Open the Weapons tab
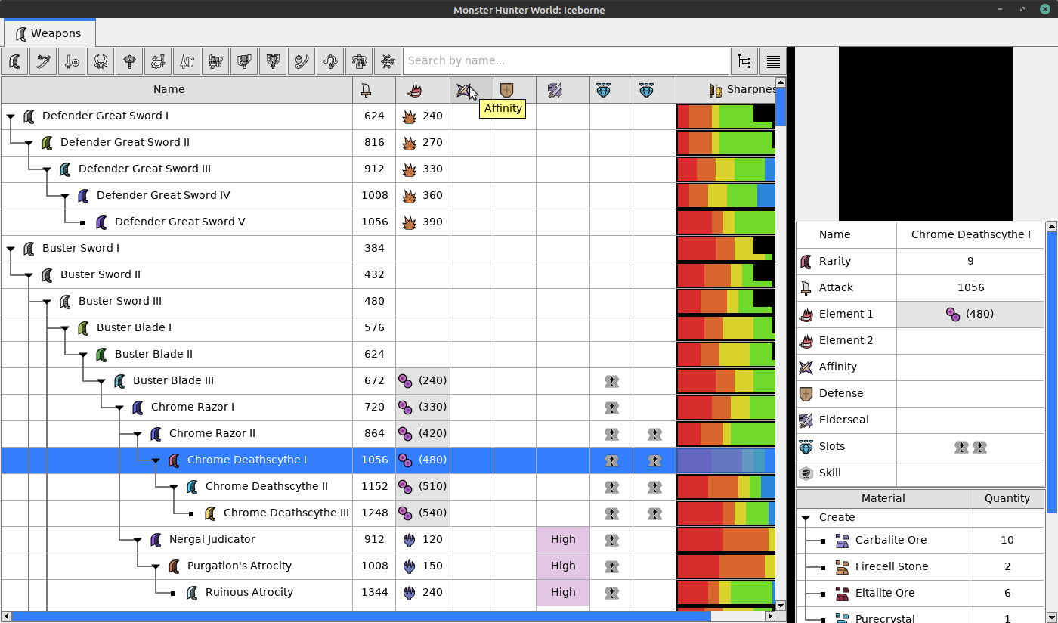This screenshot has height=623, width=1058. pyautogui.click(x=49, y=33)
